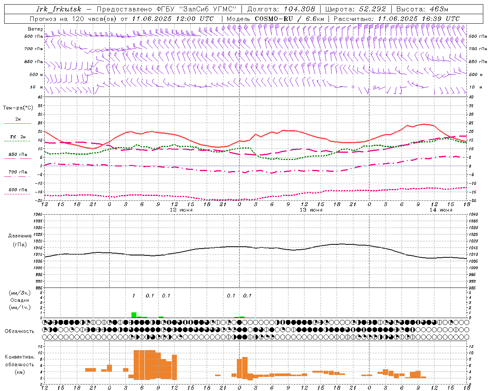Click the Конвективн. label of convective cloud panel
This screenshot has width=489, height=391.
point(20,357)
